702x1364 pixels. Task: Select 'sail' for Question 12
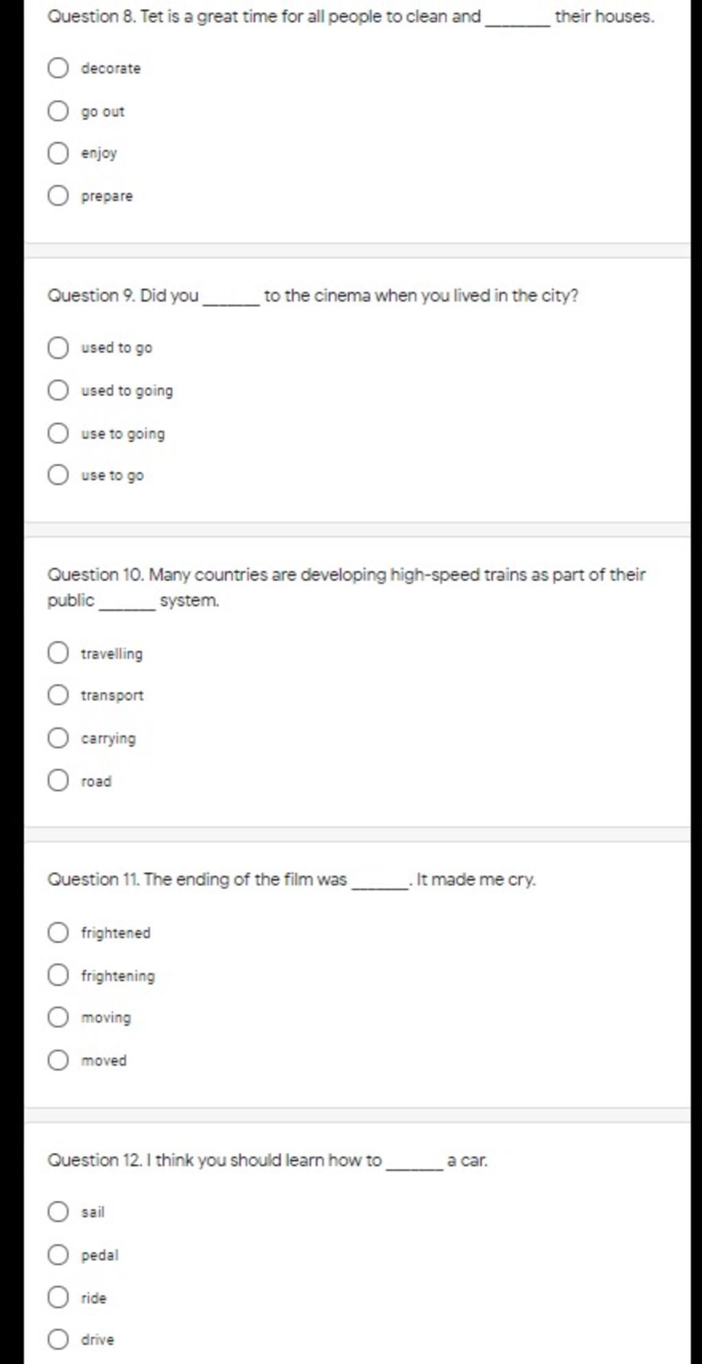(58, 1212)
